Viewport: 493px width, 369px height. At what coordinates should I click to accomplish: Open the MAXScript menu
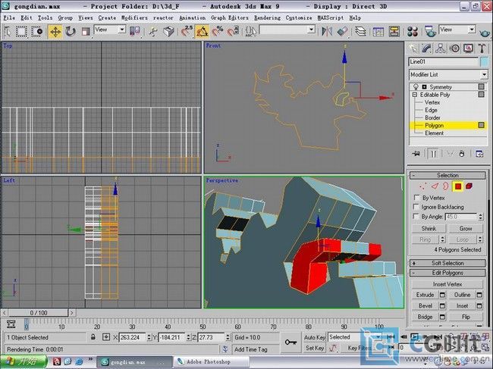[x=331, y=18]
